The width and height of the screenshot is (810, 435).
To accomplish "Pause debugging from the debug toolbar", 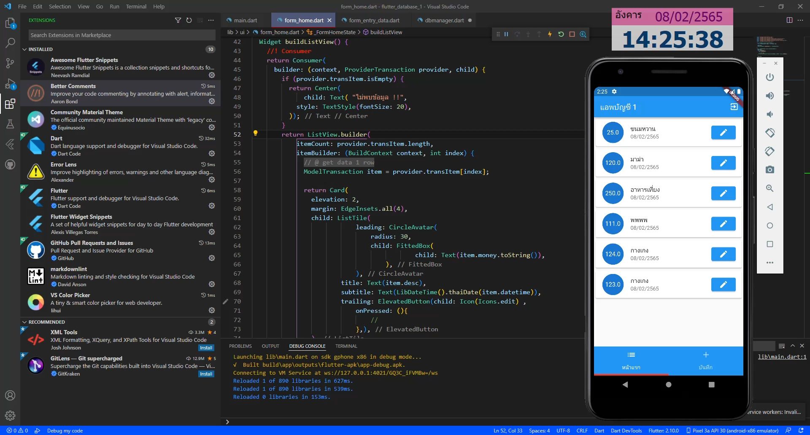I will (506, 34).
